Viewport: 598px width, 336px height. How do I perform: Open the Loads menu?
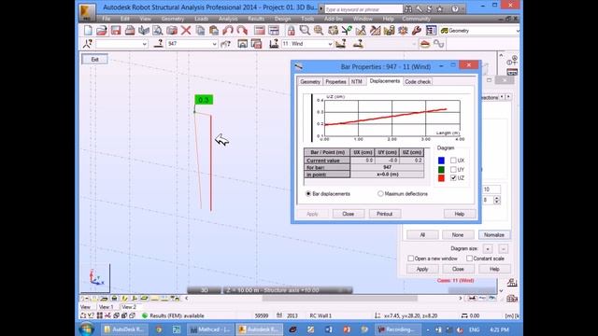tap(201, 19)
